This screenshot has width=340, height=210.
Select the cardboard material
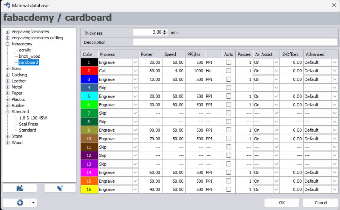pos(29,62)
